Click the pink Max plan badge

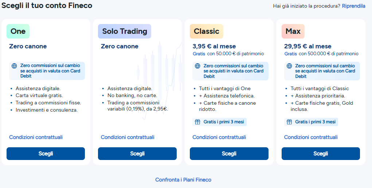tap(293, 31)
